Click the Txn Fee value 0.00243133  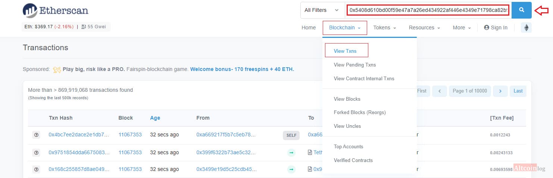[x=501, y=153]
